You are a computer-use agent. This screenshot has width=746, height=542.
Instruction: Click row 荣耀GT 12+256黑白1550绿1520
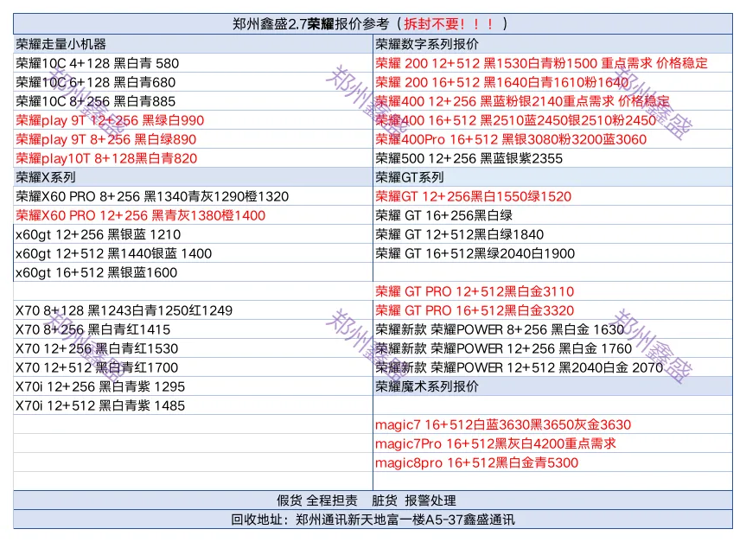pos(553,196)
